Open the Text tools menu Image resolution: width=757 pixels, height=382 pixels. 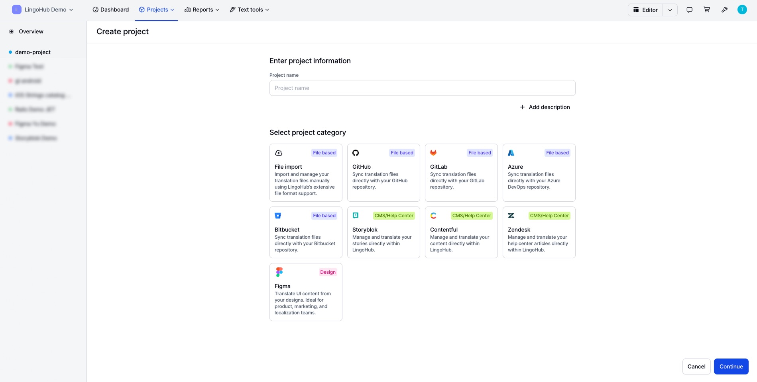pyautogui.click(x=250, y=10)
